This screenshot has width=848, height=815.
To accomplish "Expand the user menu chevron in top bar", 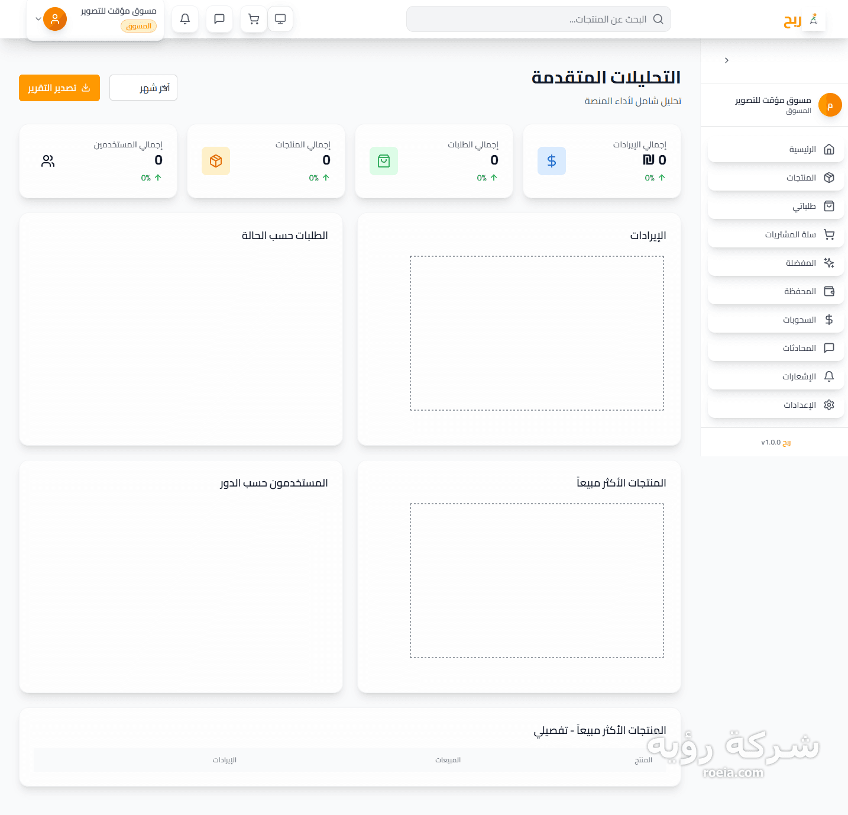I will (38, 19).
